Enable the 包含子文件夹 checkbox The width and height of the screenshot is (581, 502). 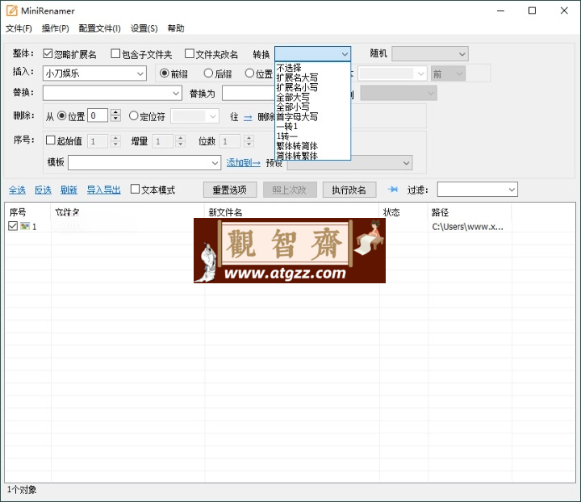[115, 54]
